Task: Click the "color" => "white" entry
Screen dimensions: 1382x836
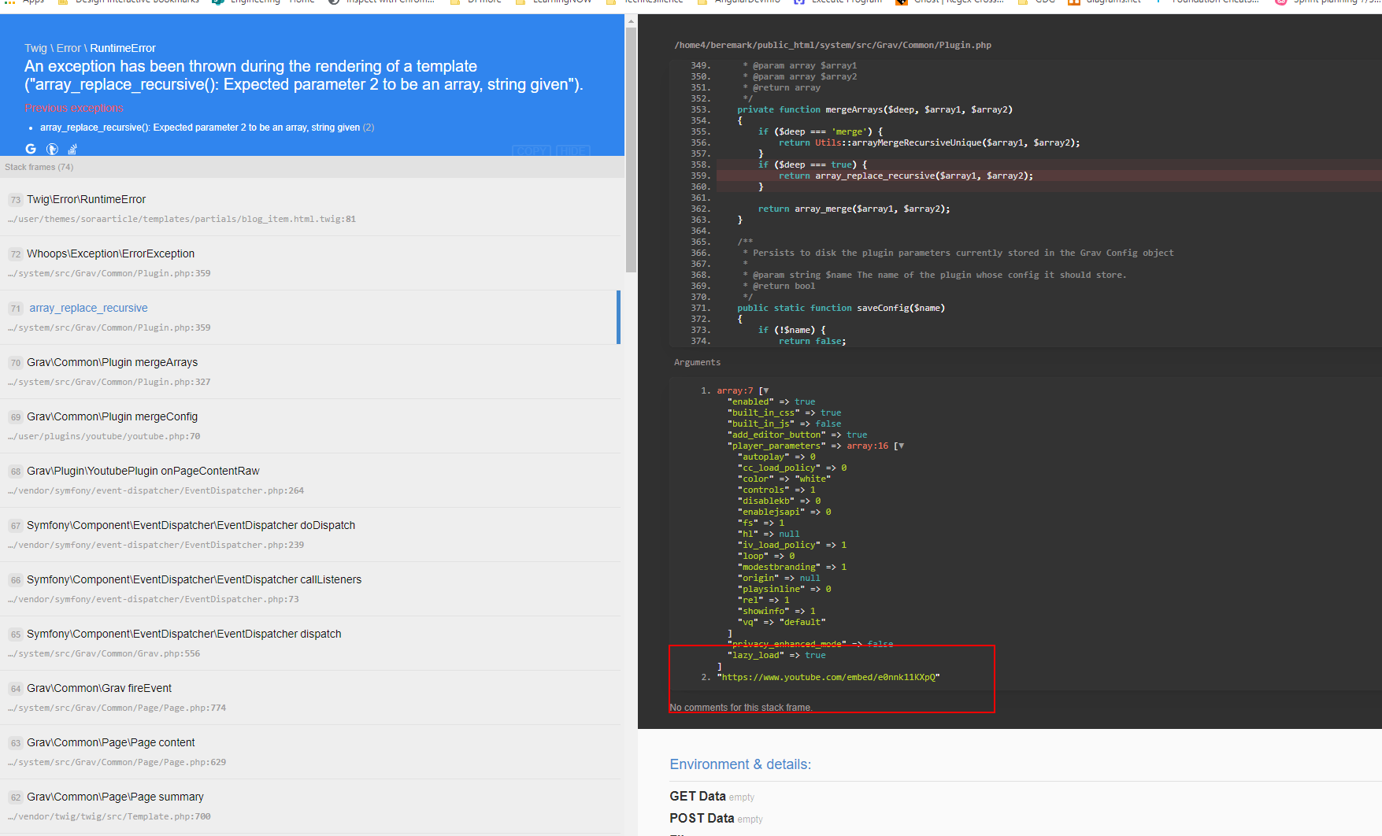Action: tap(784, 479)
